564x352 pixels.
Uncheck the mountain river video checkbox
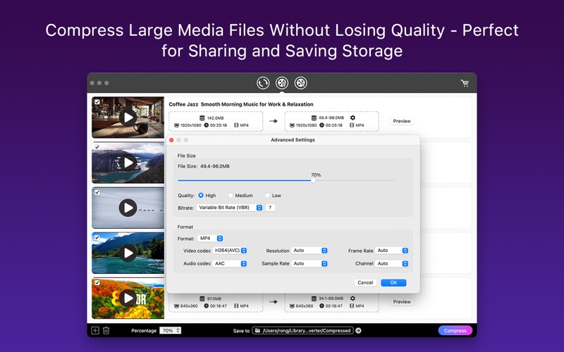(x=97, y=237)
